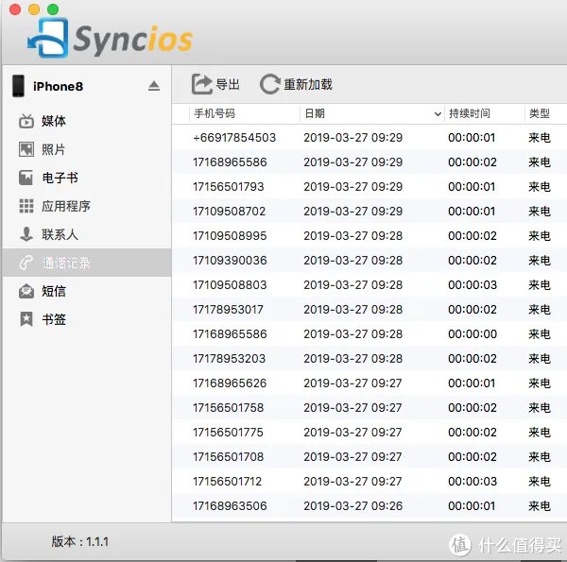Image resolution: width=567 pixels, height=562 pixels.
Task: Select the 联系人 sidebar item label
Action: point(60,234)
